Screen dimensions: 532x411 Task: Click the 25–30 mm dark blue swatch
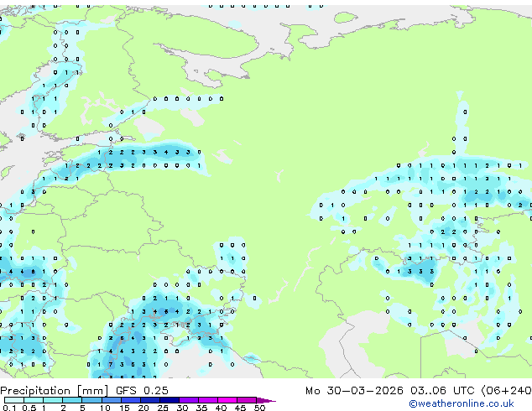click(x=169, y=400)
